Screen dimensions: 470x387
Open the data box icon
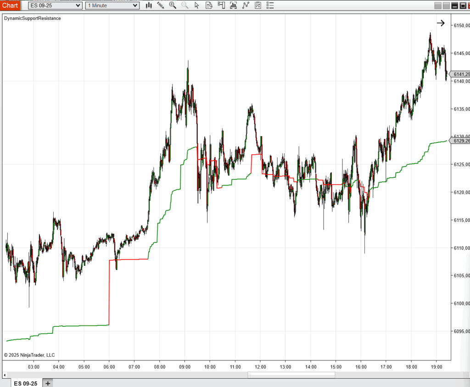pyautogui.click(x=209, y=6)
